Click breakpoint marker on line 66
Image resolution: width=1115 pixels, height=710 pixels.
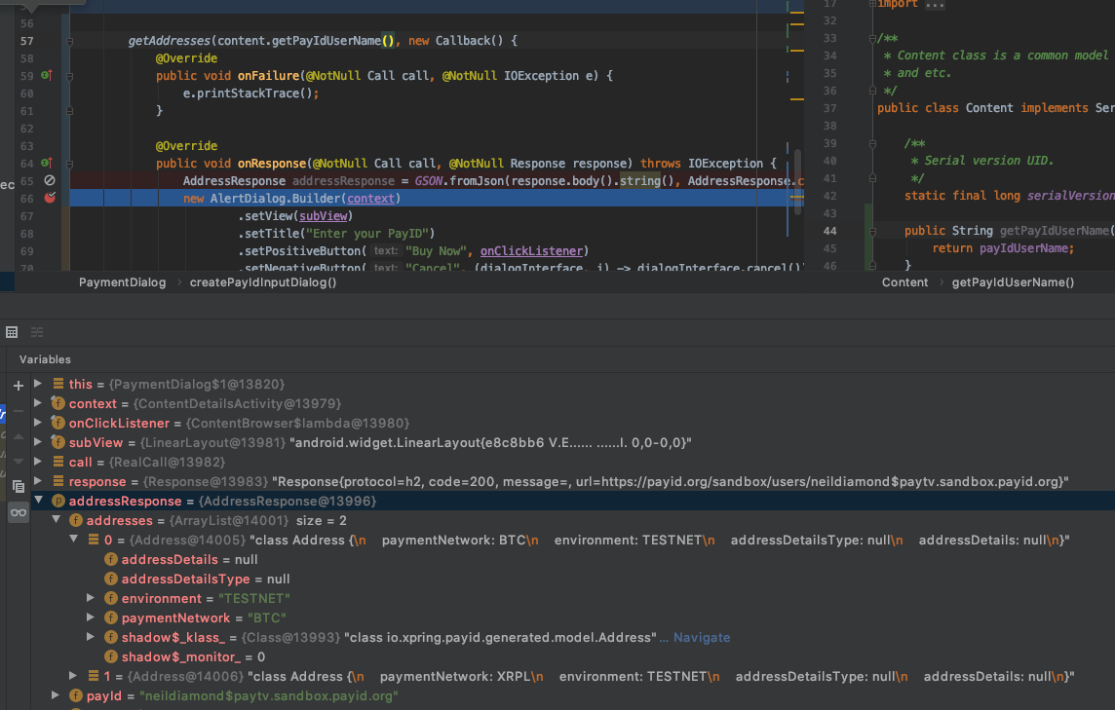click(x=50, y=198)
